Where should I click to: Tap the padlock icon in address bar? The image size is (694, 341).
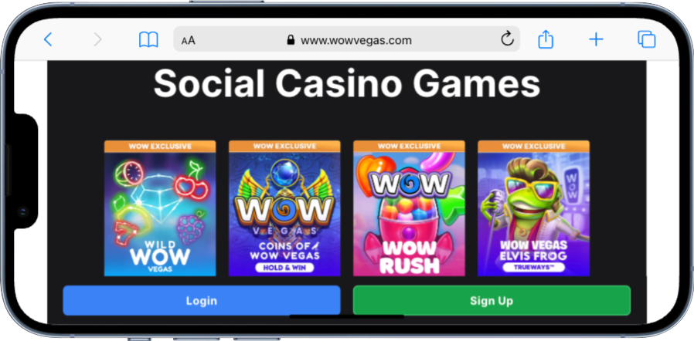pos(291,40)
